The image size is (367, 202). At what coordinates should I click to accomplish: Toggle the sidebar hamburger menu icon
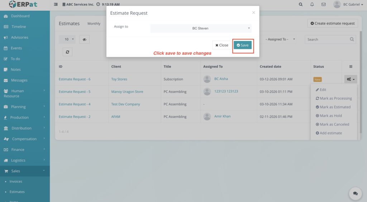(x=56, y=4)
